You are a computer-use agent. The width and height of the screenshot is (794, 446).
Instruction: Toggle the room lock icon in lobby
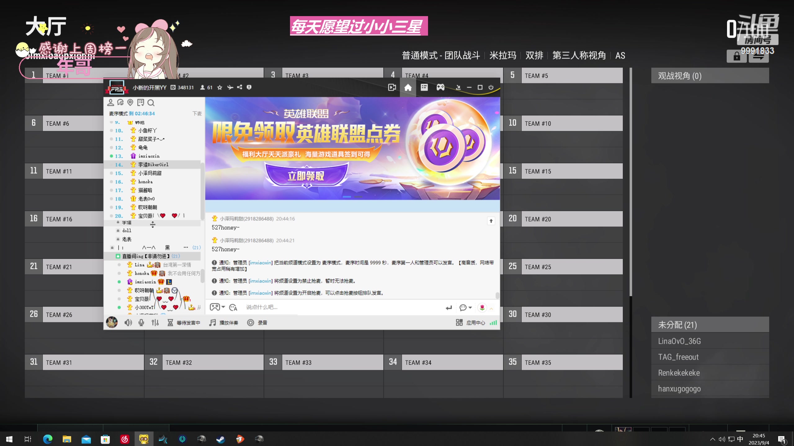click(x=737, y=56)
